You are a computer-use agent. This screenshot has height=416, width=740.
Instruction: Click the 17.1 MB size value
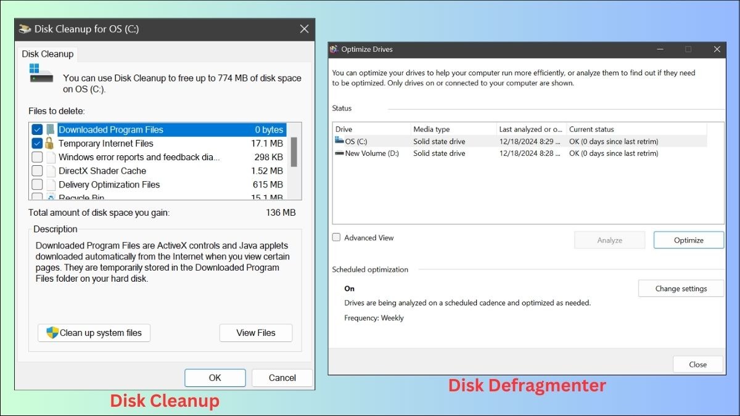[267, 143]
